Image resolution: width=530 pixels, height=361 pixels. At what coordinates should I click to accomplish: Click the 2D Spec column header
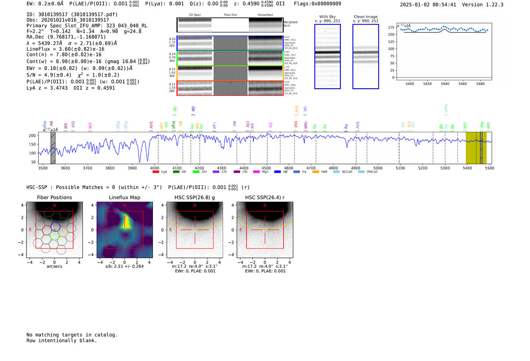pyautogui.click(x=195, y=15)
